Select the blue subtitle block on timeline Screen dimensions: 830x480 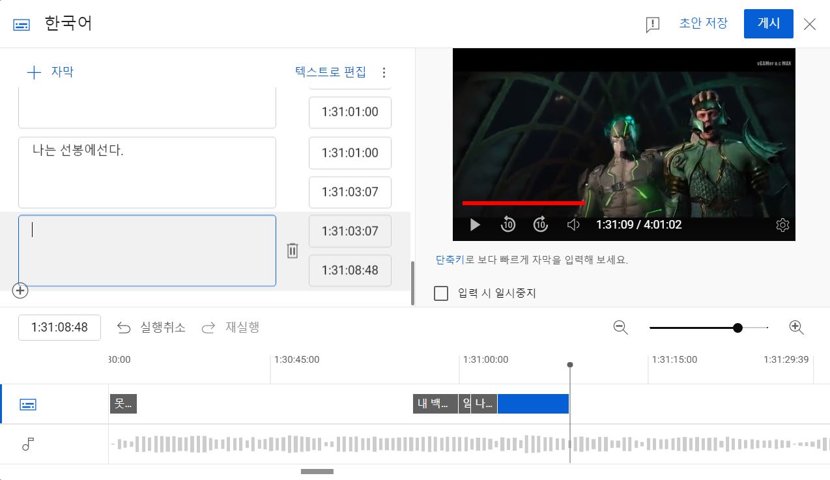click(533, 404)
